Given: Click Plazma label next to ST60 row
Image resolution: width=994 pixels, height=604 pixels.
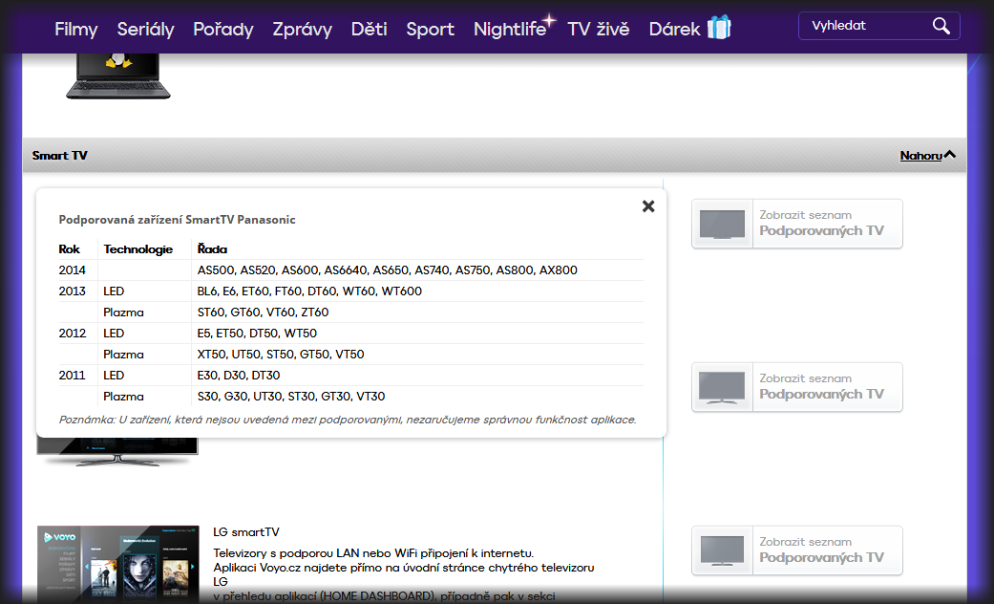Looking at the screenshot, I should (x=123, y=313).
